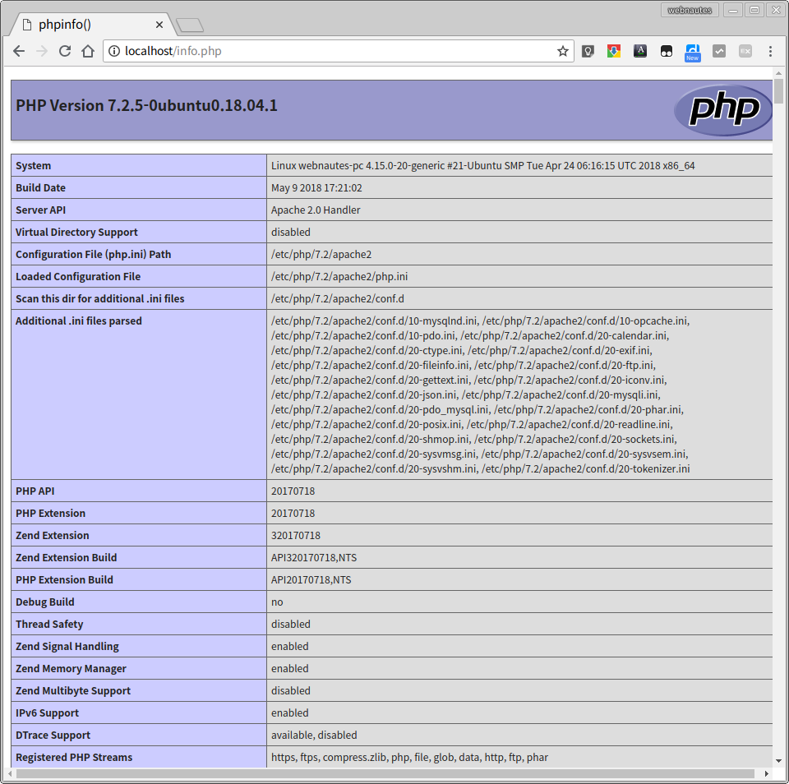The height and width of the screenshot is (784, 789).
Task: Select the /etc/php/7.2/apache2 path value
Action: [x=321, y=254]
